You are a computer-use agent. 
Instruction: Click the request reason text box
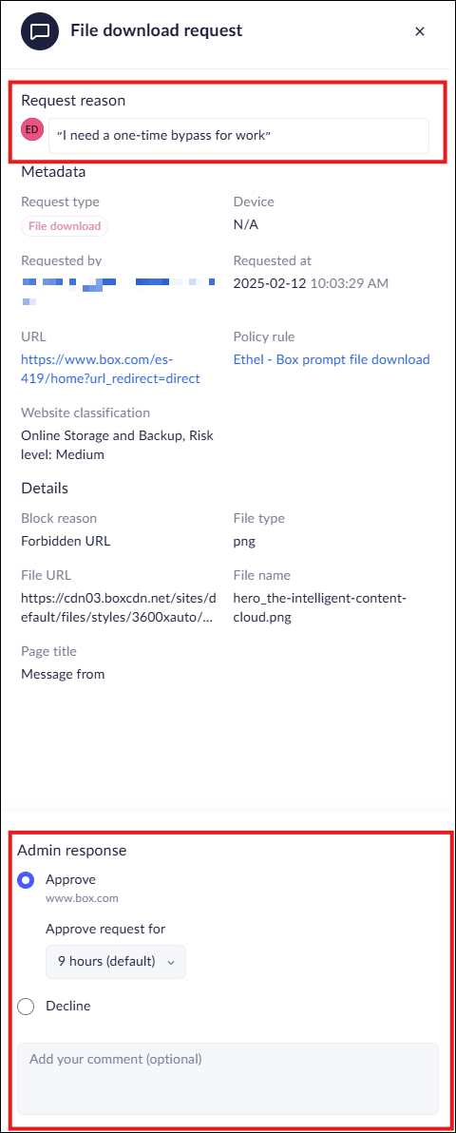238,136
